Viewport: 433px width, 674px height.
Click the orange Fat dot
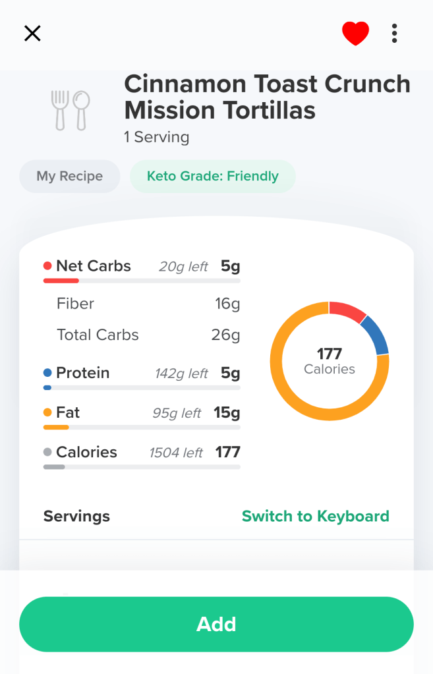pos(47,412)
